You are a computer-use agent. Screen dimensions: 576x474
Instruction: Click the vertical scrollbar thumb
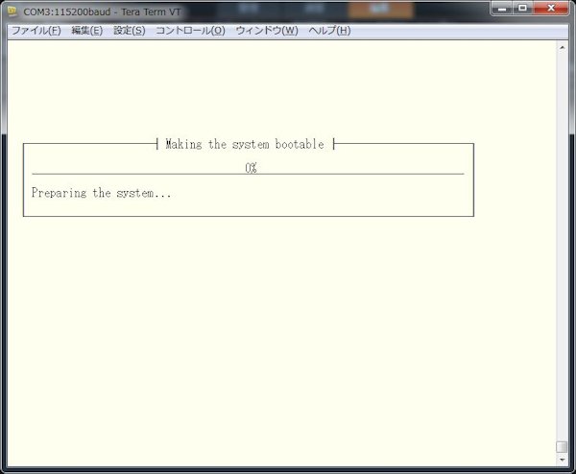(x=562, y=447)
